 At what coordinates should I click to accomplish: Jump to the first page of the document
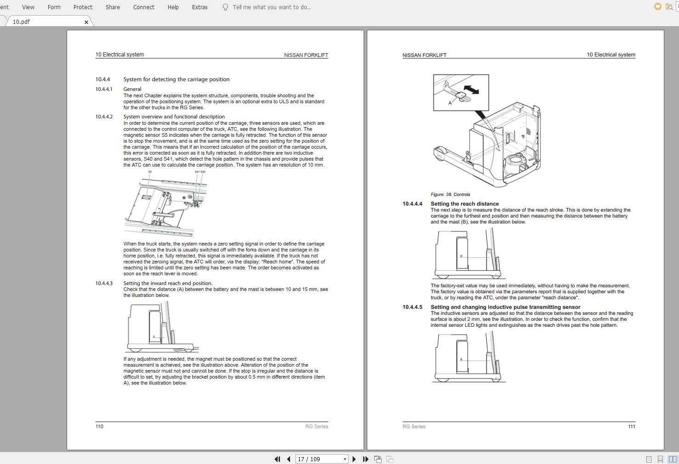pyautogui.click(x=277, y=459)
